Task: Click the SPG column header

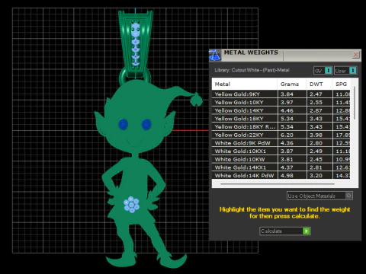Action: [x=341, y=84]
